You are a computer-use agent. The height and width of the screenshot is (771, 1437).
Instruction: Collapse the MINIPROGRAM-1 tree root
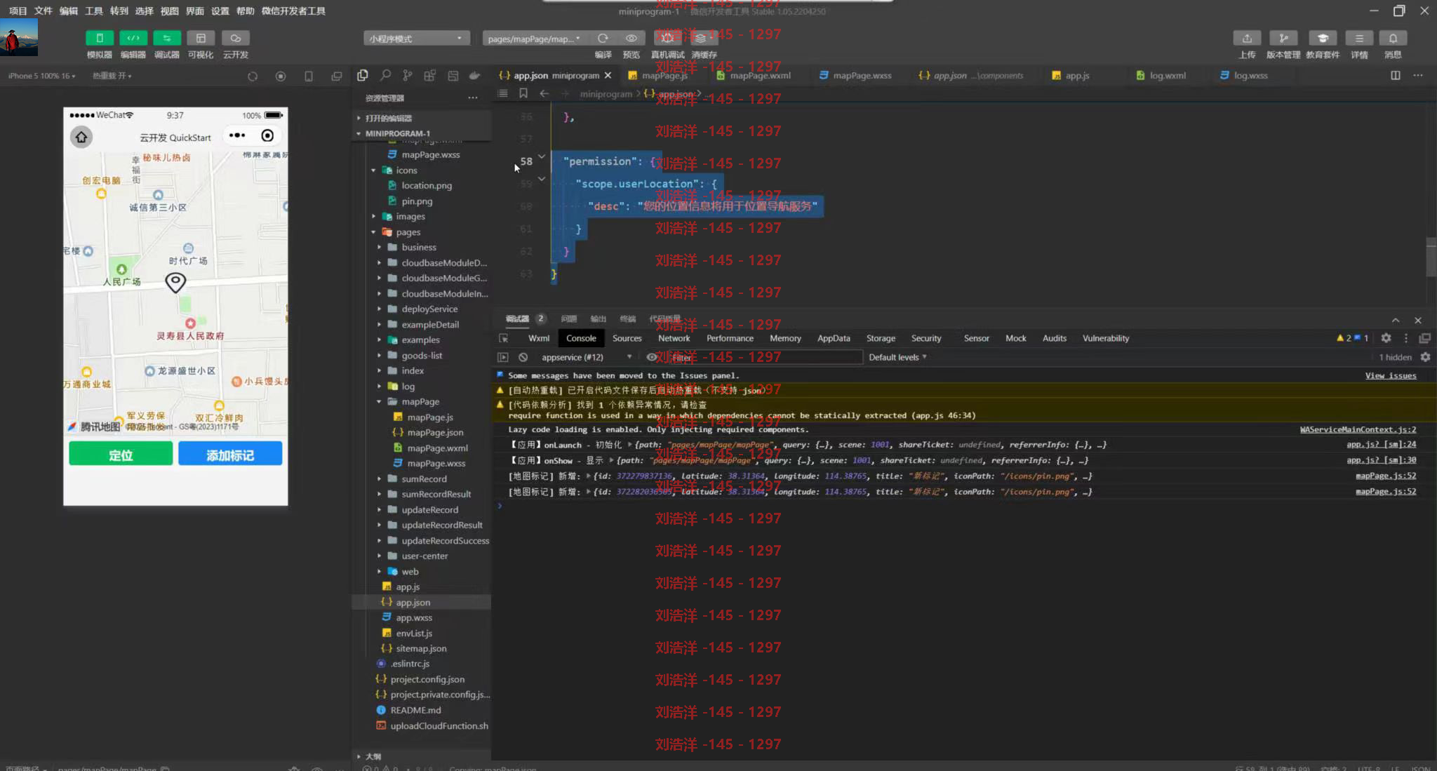tap(359, 133)
